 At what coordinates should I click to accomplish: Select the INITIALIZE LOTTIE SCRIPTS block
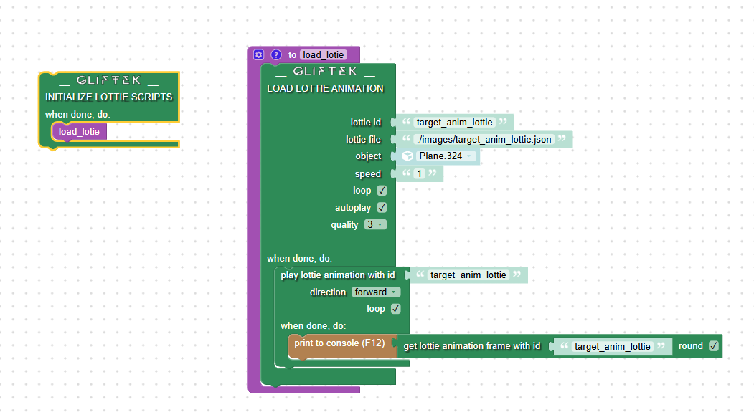pos(108,97)
